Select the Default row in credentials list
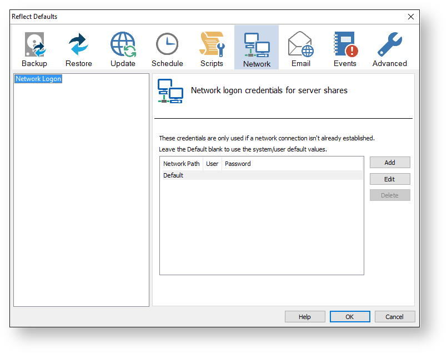447x354 pixels. (262, 175)
